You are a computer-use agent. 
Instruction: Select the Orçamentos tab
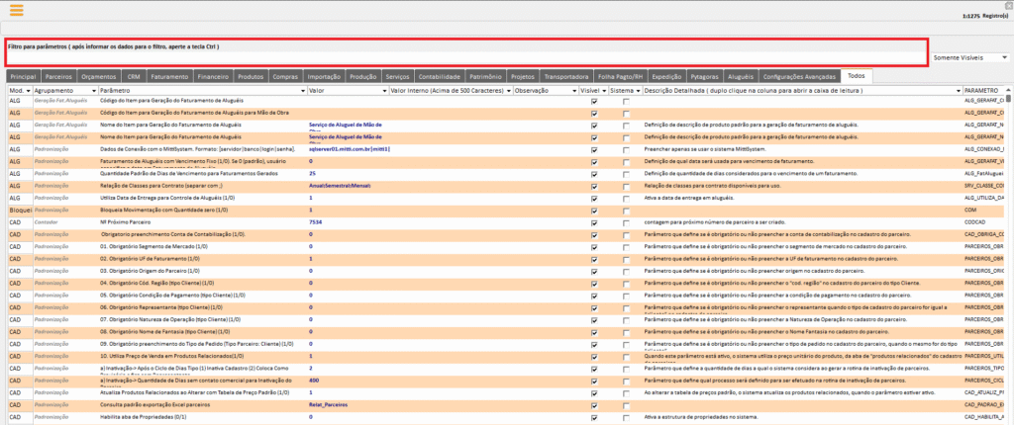98,76
